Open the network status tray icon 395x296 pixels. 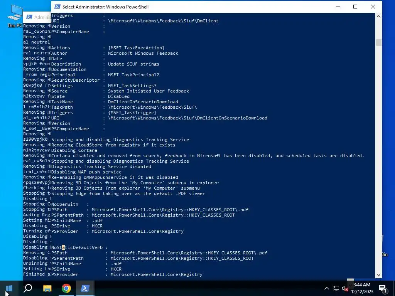tap(336, 288)
